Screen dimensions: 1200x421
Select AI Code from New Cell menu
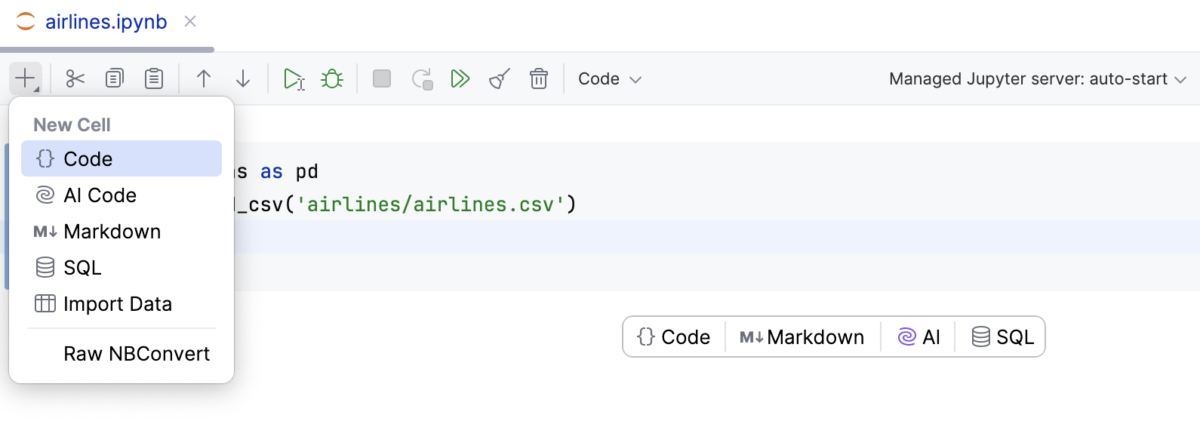coord(100,195)
